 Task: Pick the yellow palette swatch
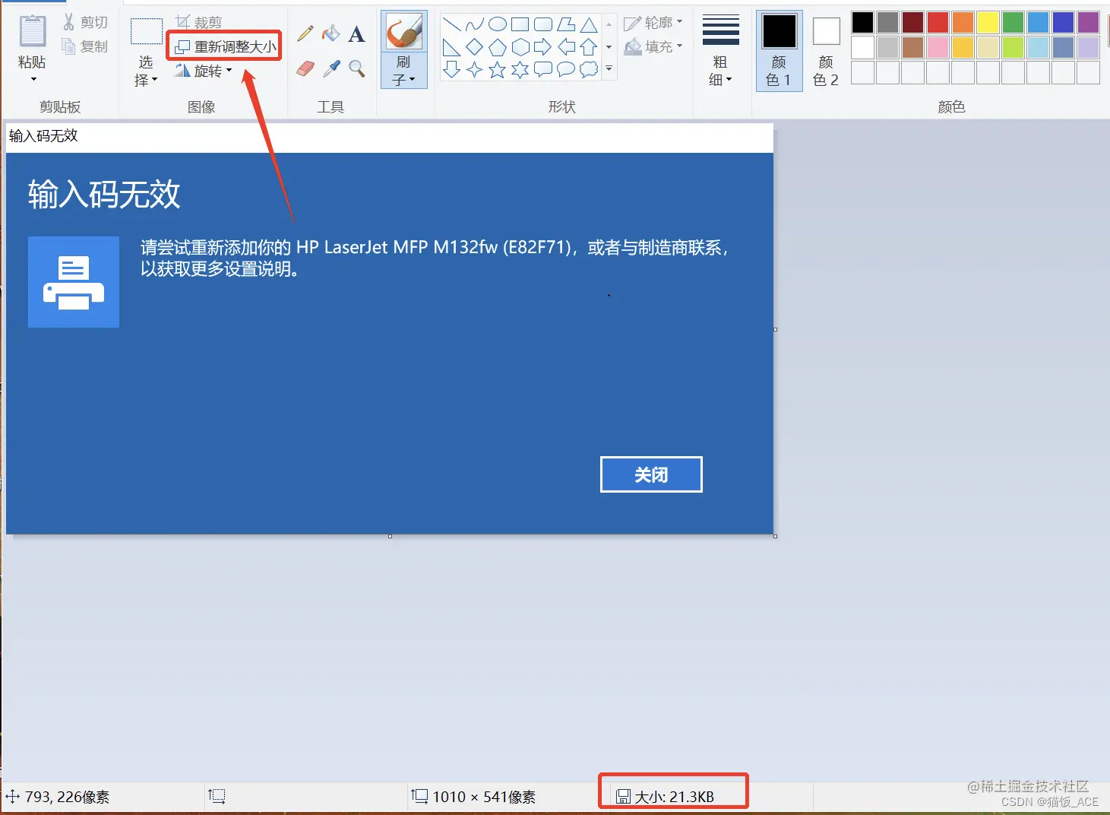point(988,23)
